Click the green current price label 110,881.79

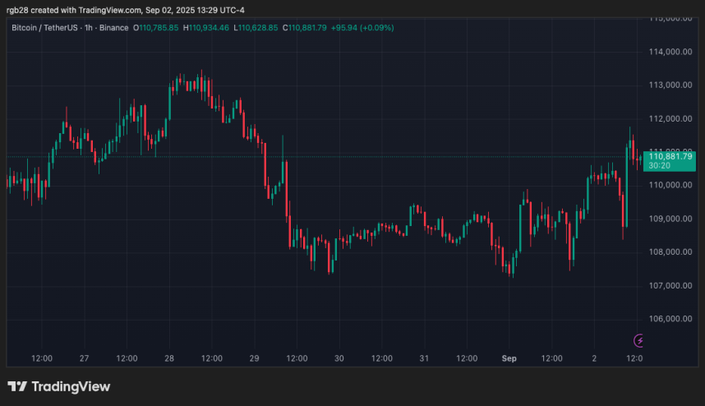pos(670,156)
